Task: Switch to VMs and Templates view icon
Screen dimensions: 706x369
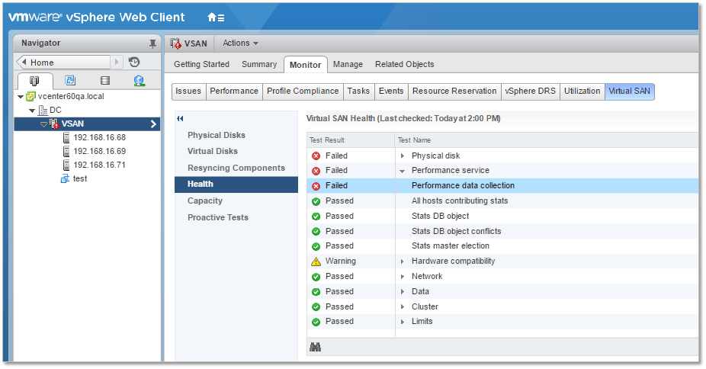Action: 70,81
